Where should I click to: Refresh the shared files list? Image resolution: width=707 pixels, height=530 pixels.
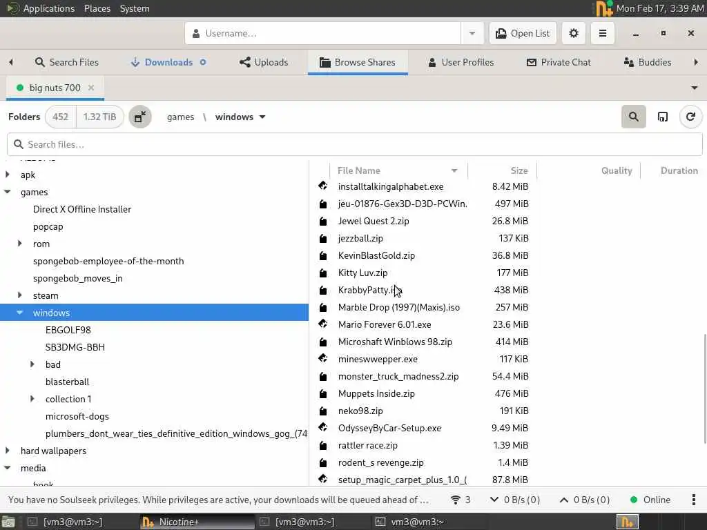coord(690,117)
